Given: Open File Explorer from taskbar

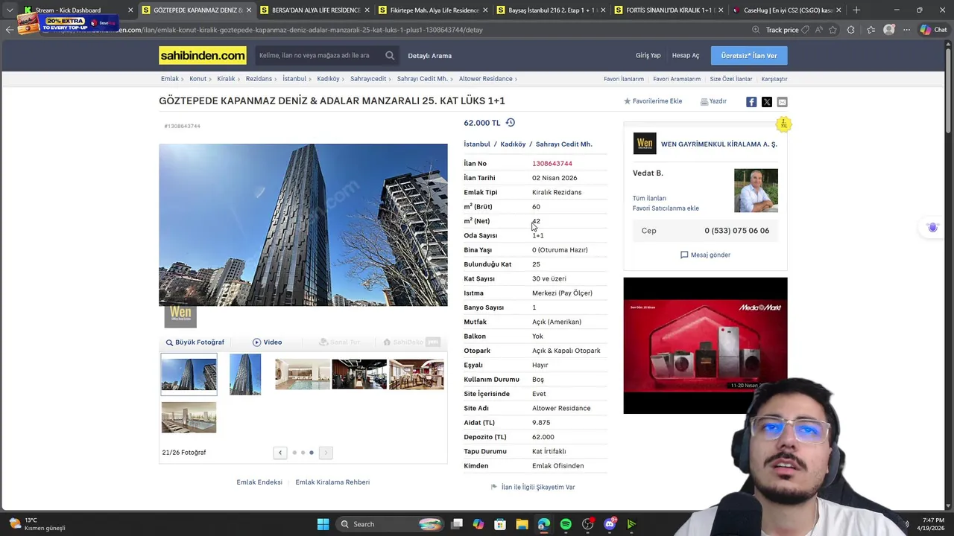Looking at the screenshot, I should tap(522, 524).
